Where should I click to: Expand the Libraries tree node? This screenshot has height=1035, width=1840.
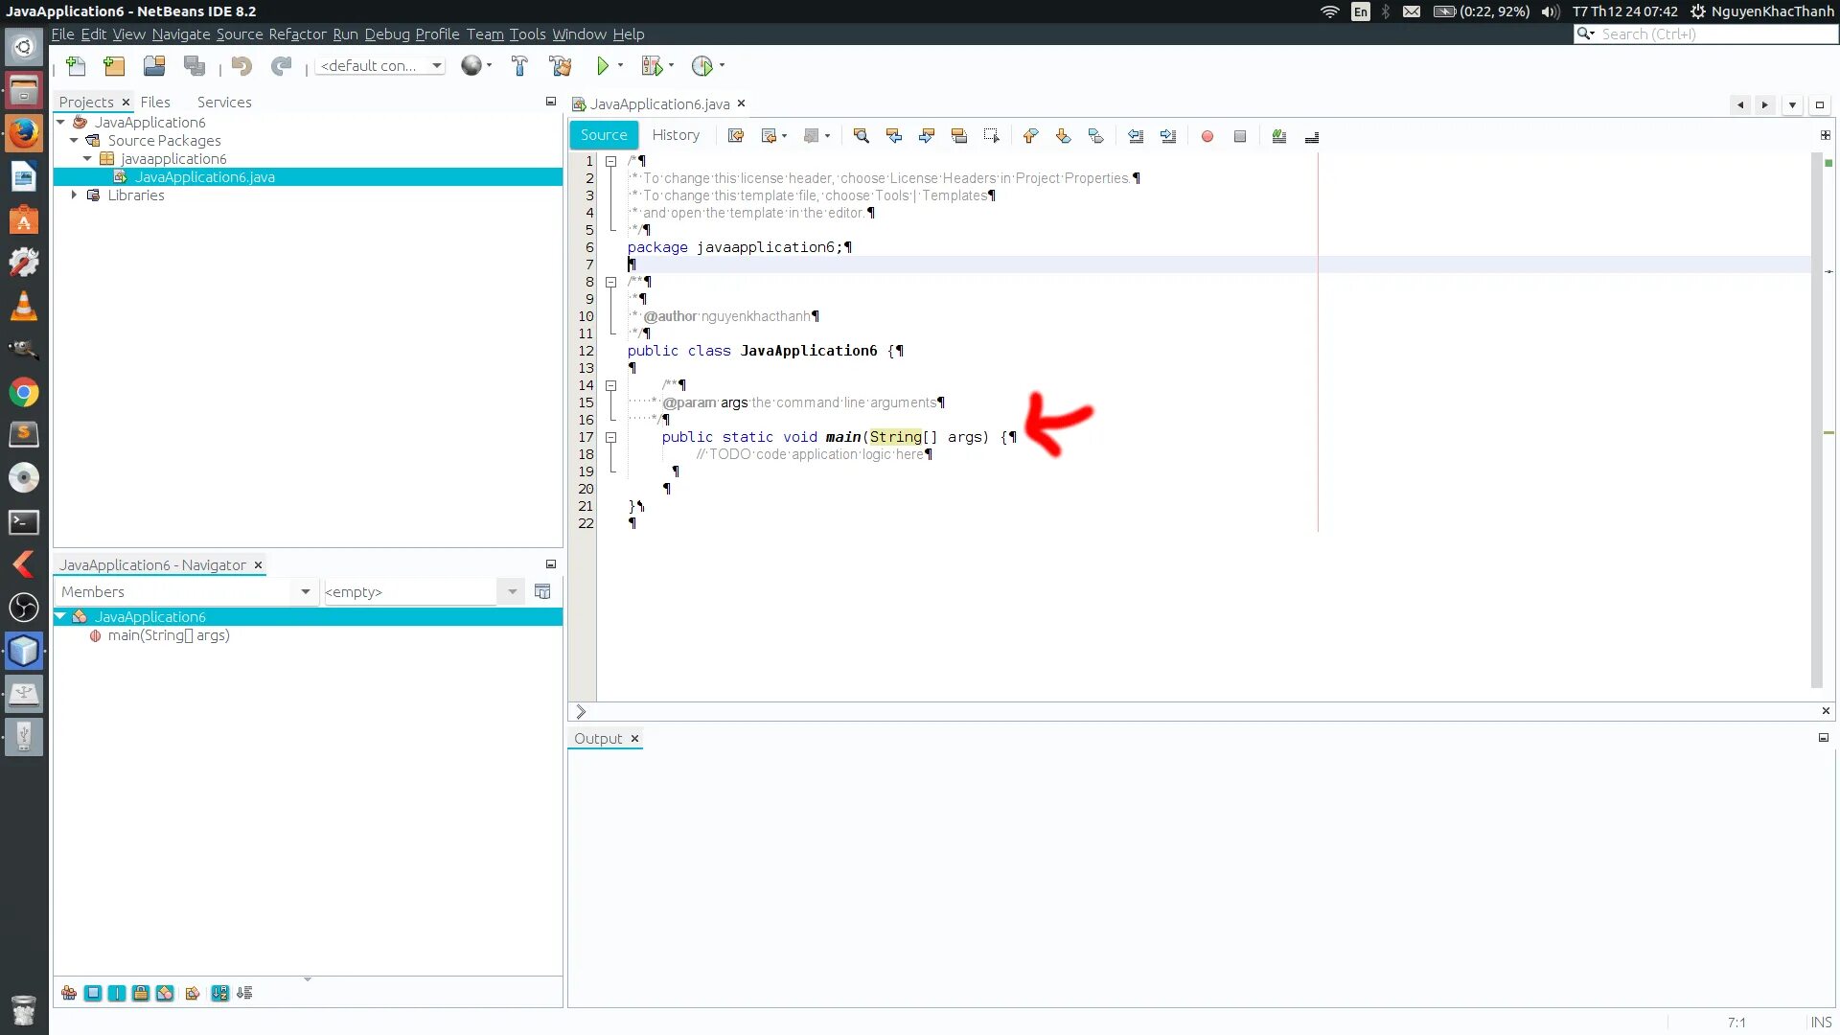click(x=75, y=195)
